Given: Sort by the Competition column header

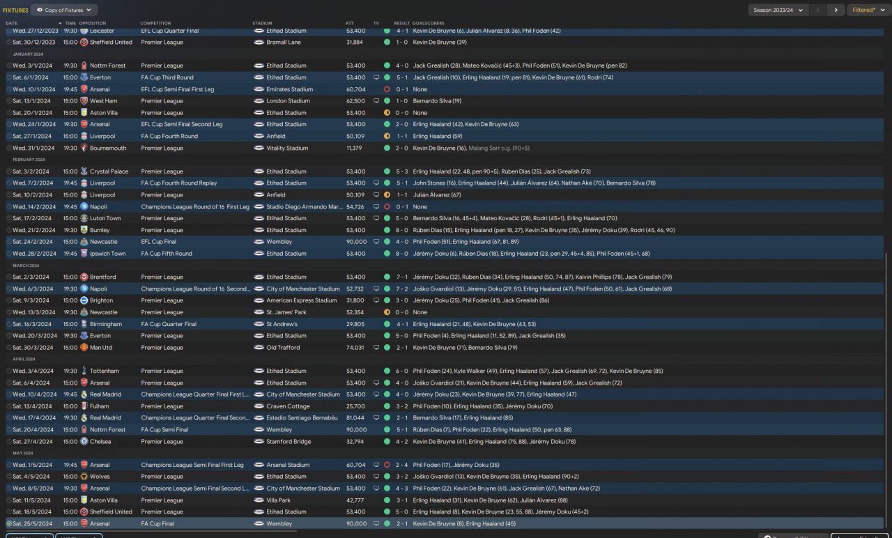Looking at the screenshot, I should pos(155,23).
